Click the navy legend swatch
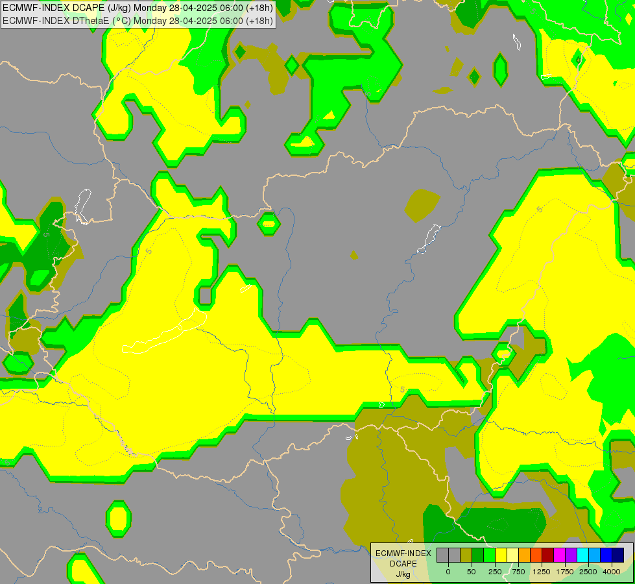Screen dimensions: 635x584 618,555
